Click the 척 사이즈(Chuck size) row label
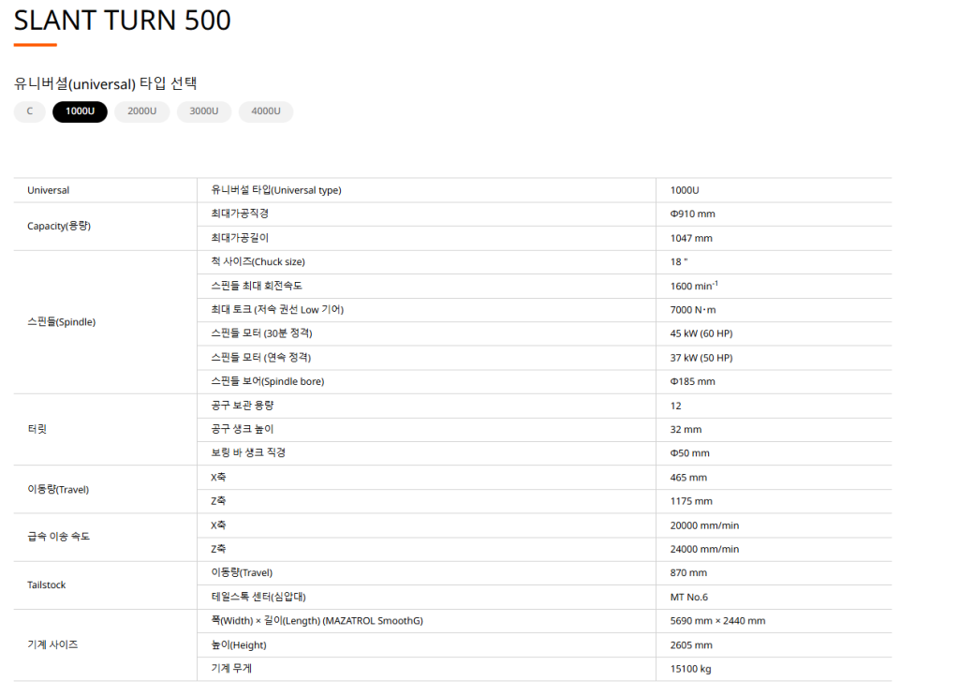This screenshot has width=959, height=695. [258, 262]
